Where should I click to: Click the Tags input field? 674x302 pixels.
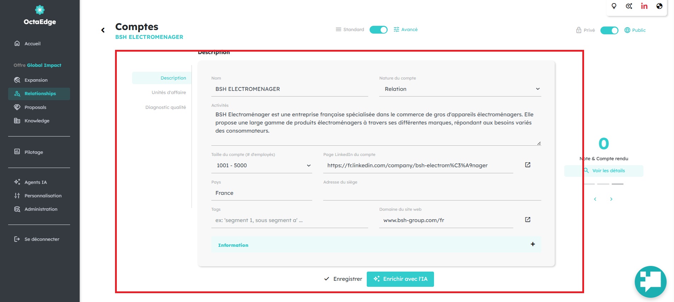point(290,220)
